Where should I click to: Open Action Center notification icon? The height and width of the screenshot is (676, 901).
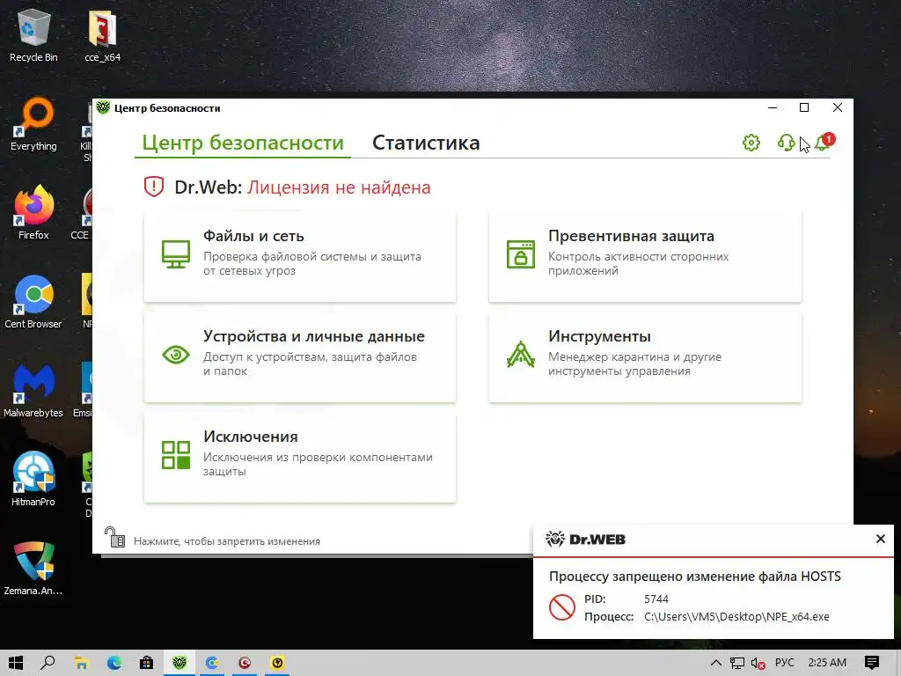point(872,663)
